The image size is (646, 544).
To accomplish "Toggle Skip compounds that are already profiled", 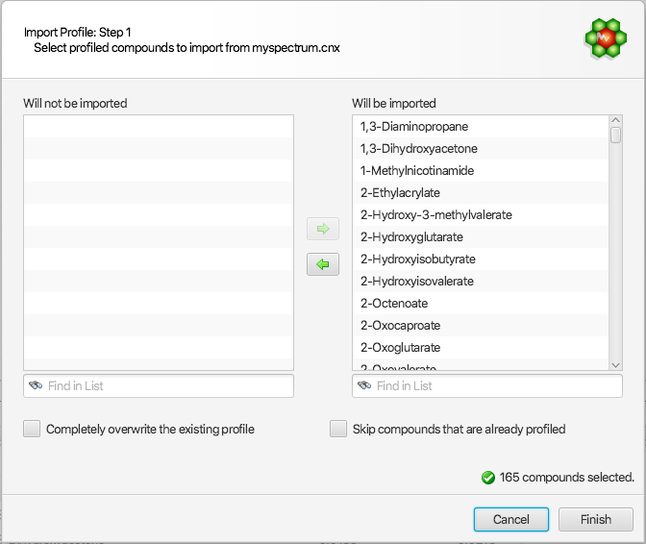I will [338, 429].
